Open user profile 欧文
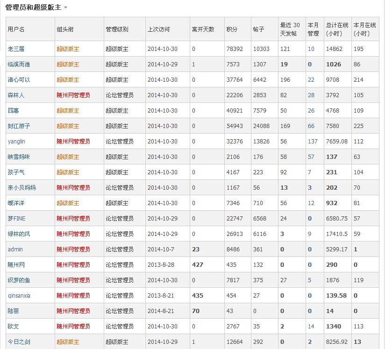 [13, 327]
